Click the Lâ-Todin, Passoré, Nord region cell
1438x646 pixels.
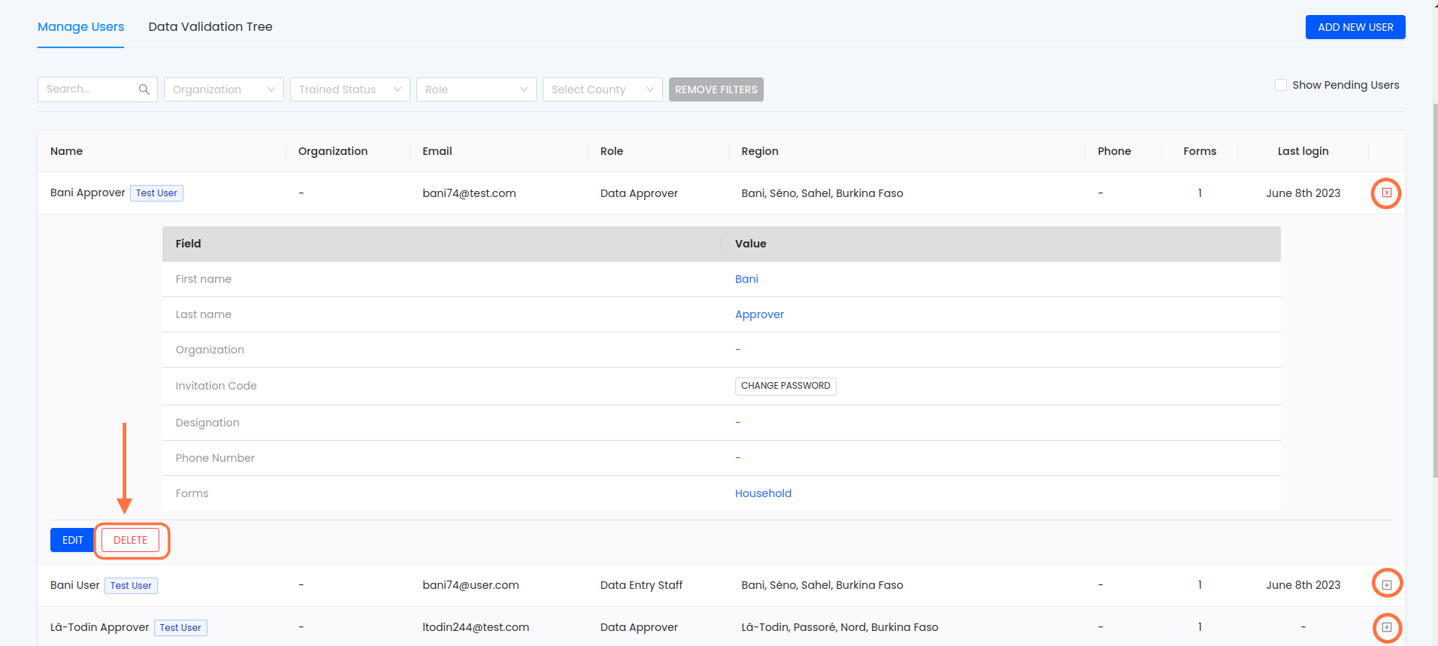(840, 627)
